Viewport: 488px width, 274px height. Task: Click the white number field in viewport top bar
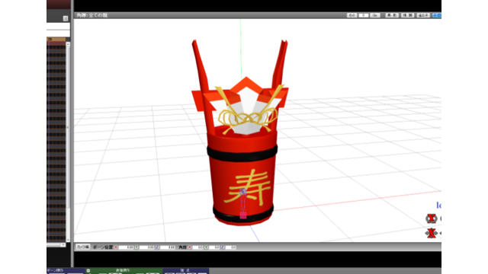(x=364, y=15)
